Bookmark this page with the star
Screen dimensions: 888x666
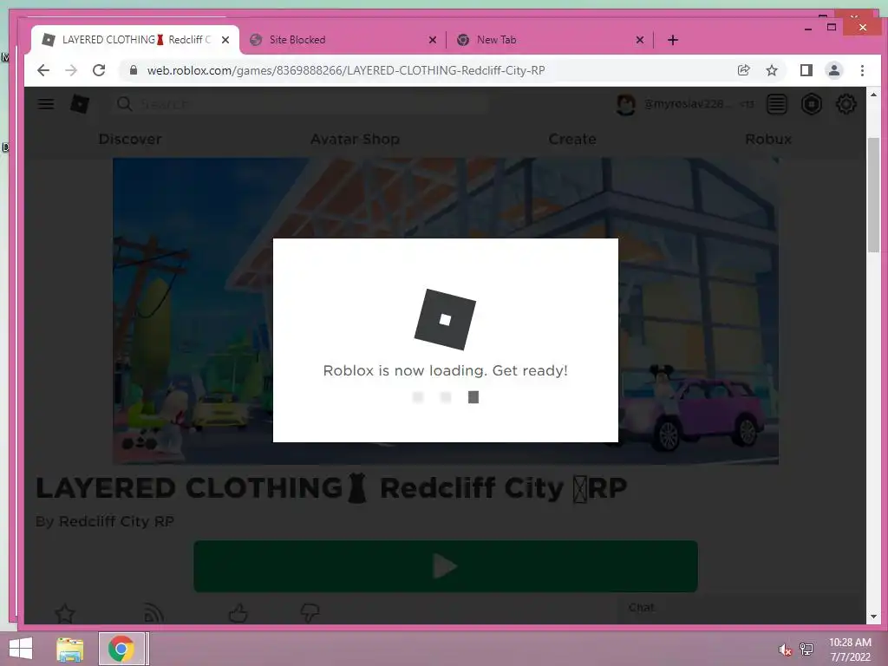point(771,70)
